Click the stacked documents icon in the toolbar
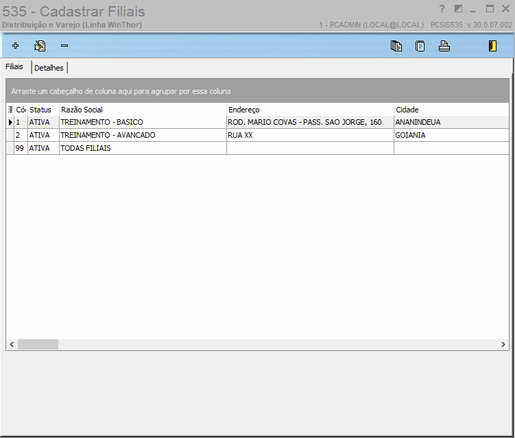The image size is (515, 438). pyautogui.click(x=396, y=46)
